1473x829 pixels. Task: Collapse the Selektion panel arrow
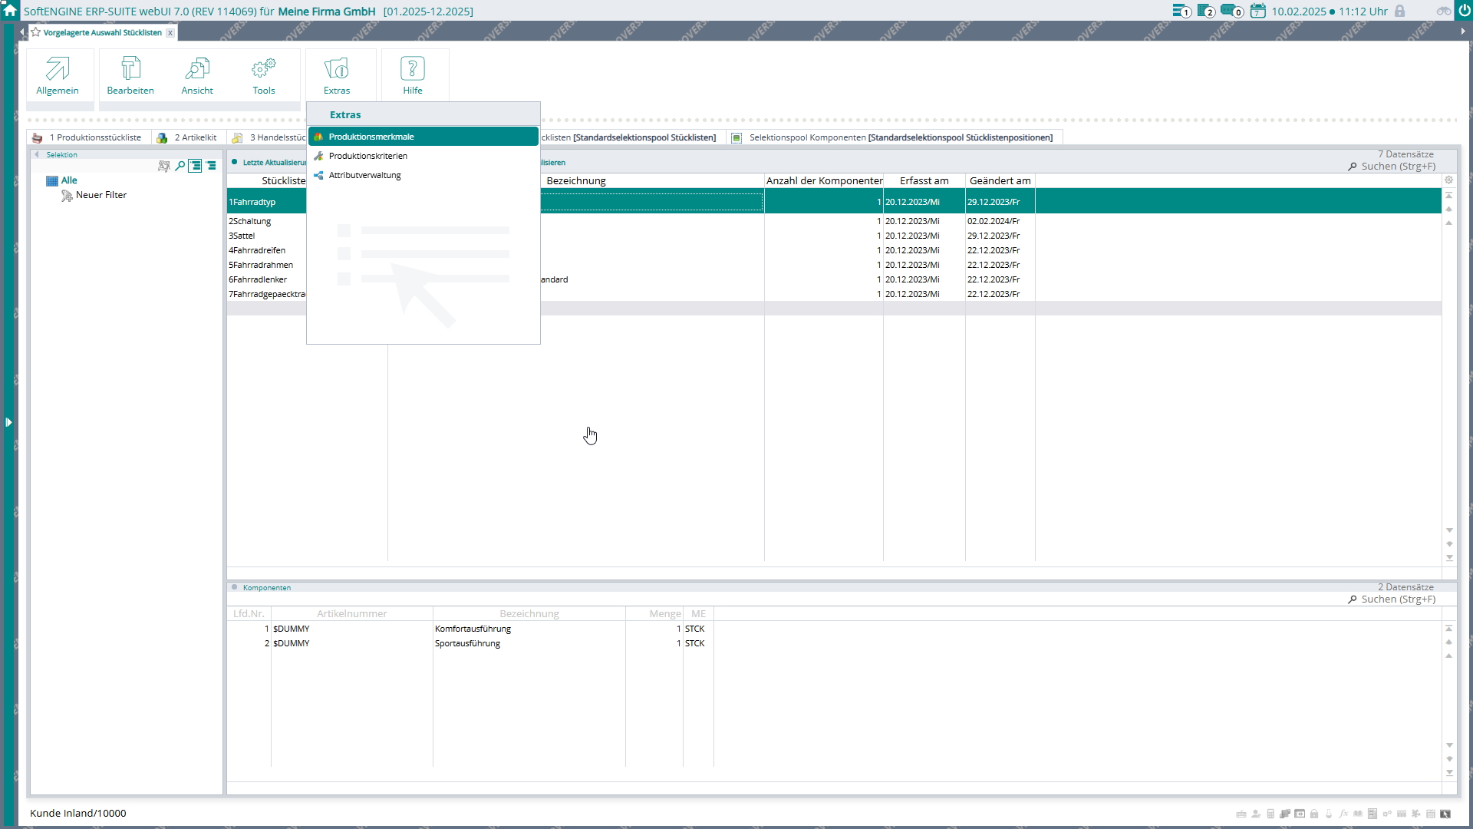[36, 154]
